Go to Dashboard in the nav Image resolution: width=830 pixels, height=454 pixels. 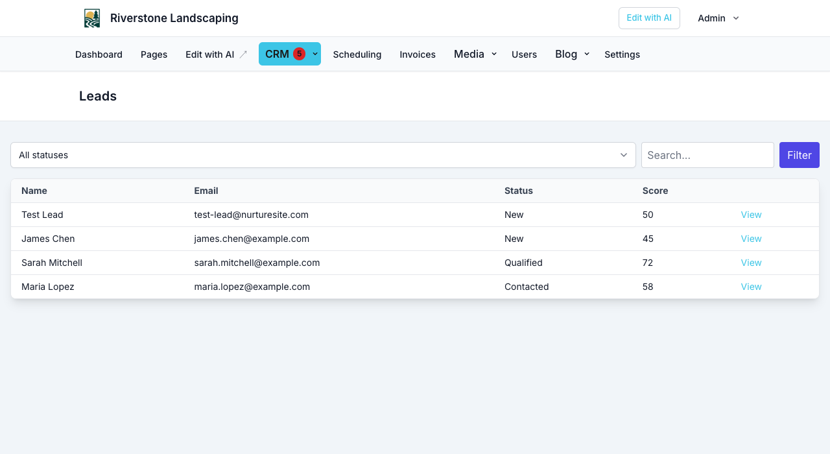[x=99, y=54]
